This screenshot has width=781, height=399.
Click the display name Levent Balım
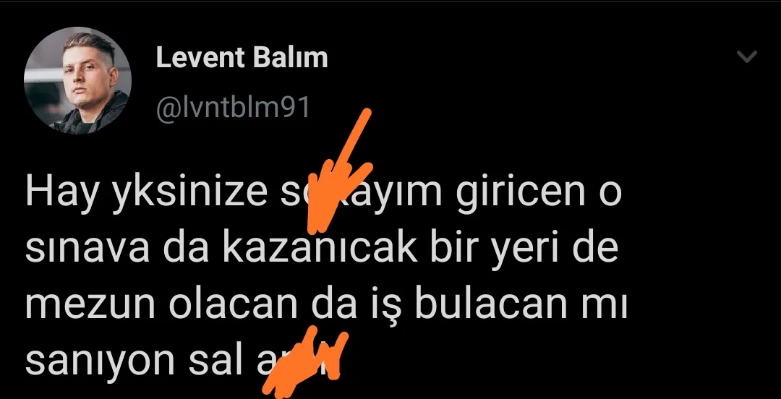(242, 58)
